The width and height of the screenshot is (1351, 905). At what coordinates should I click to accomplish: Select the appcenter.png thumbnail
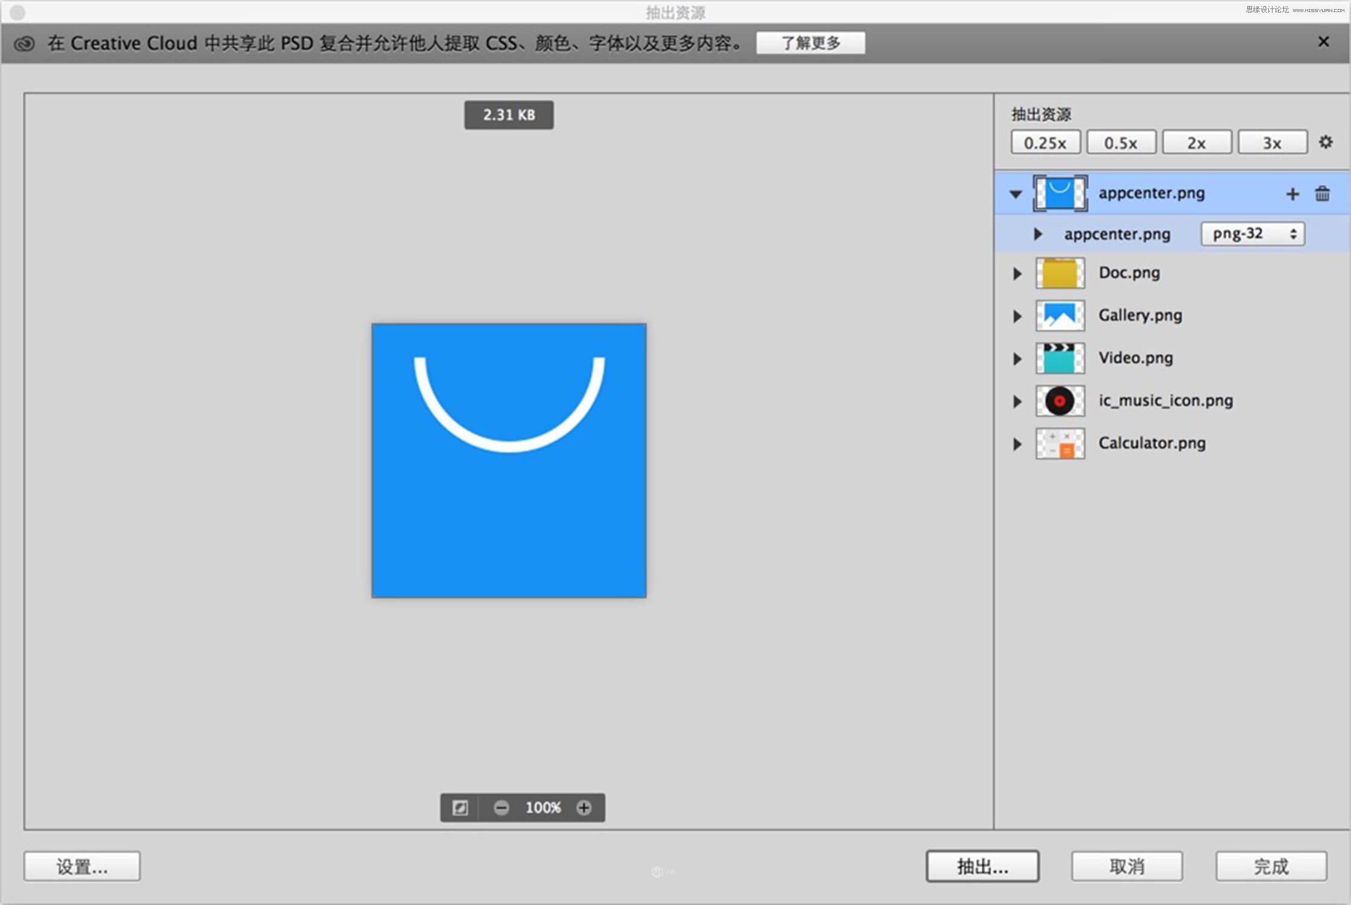point(1060,193)
